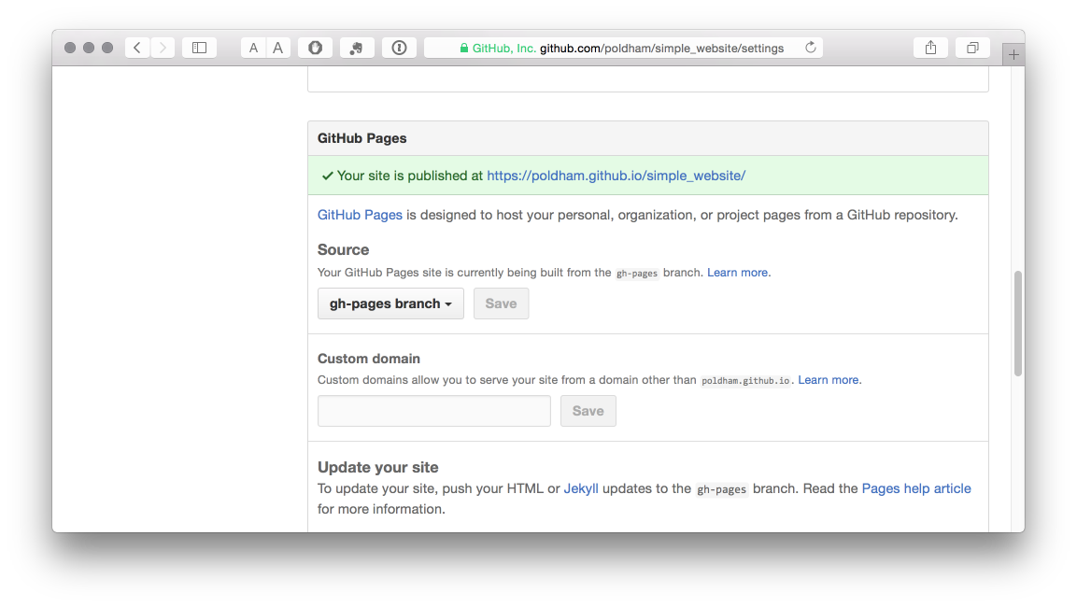Screen dimensions: 1077x607
Task: Add a new tab with plus button
Action: click(x=1013, y=55)
